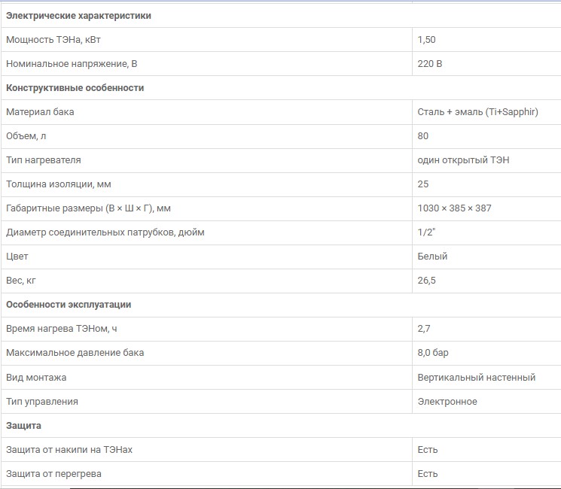Click "Есть" in the "Защита от перегрева" row
561x489 pixels.
[428, 474]
